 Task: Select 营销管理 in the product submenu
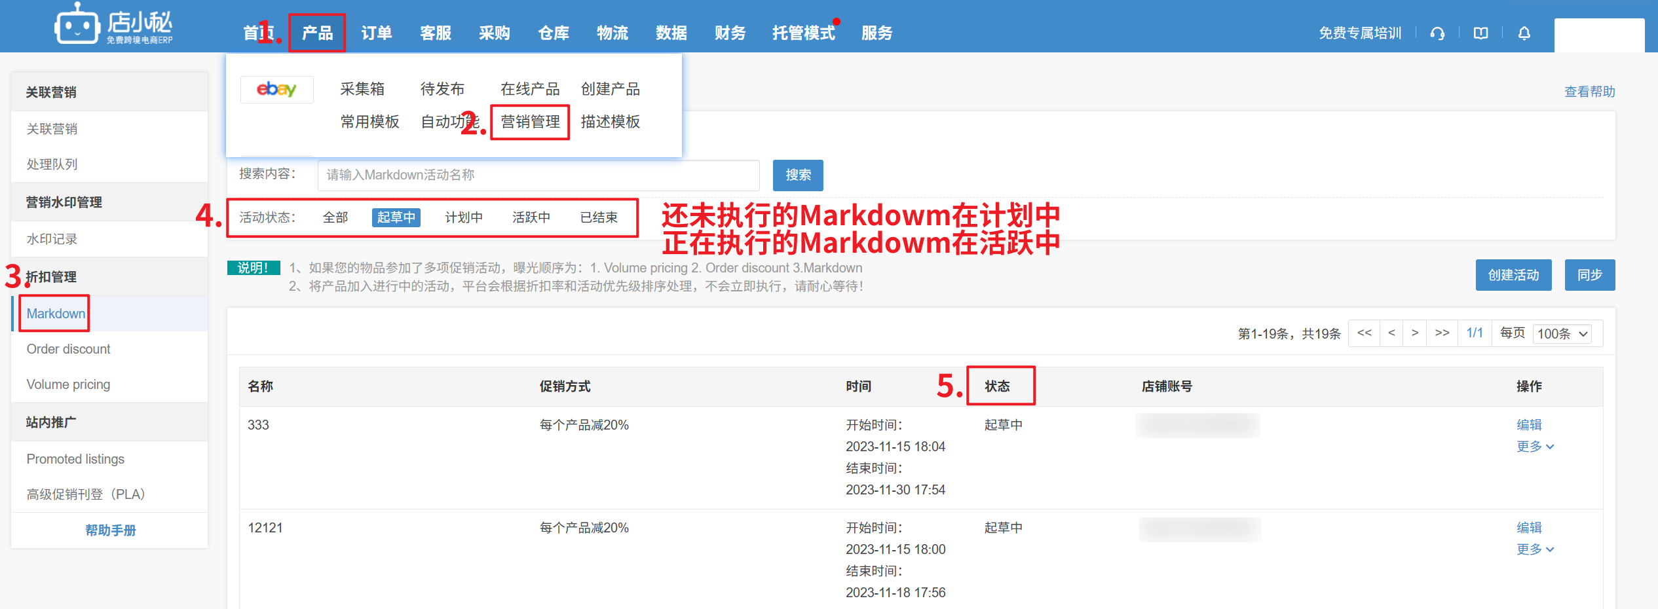[x=530, y=122]
